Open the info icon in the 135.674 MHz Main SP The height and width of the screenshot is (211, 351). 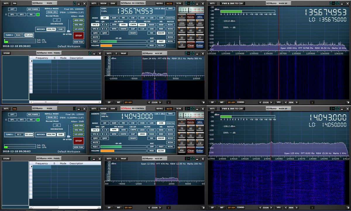pyautogui.click(x=312, y=102)
